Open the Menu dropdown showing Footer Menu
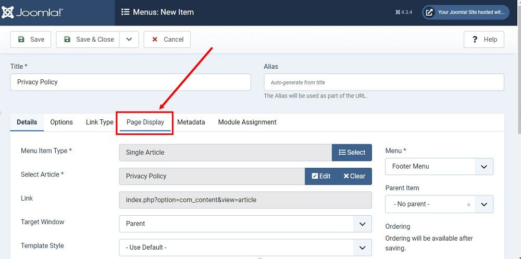The width and height of the screenshot is (521, 259). click(x=439, y=167)
